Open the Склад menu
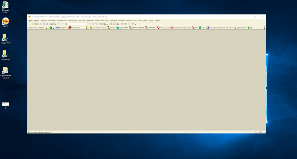 point(140,21)
